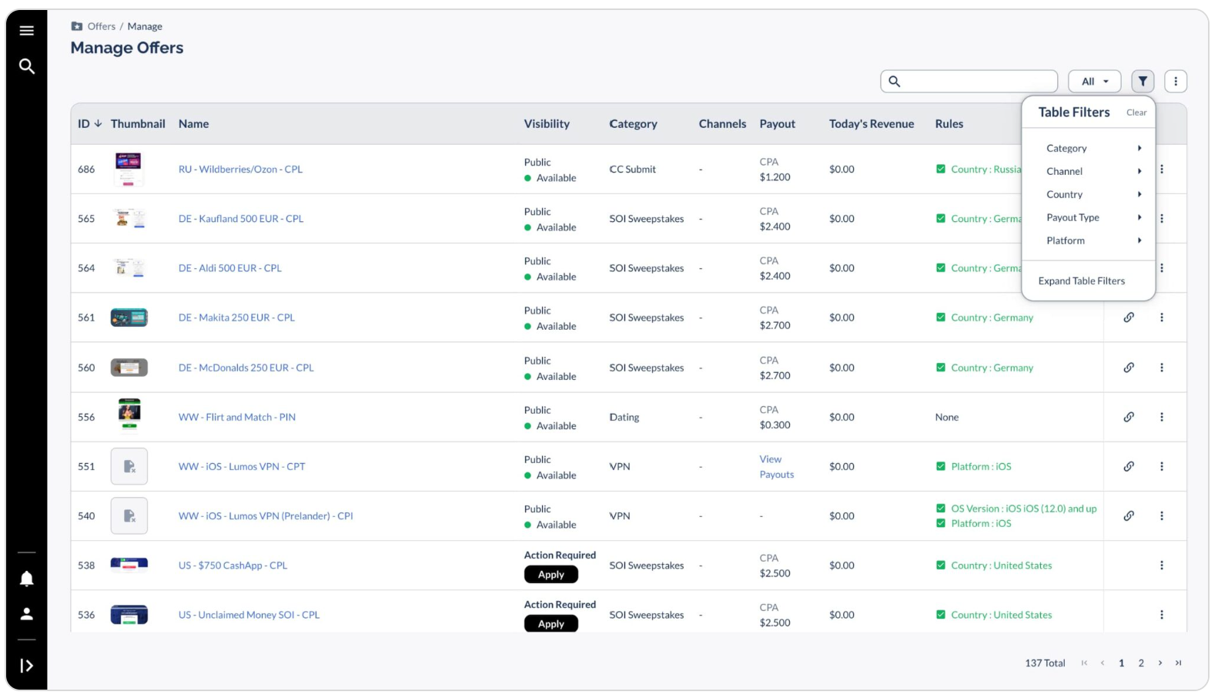Click the table filter funnel icon

click(x=1143, y=81)
